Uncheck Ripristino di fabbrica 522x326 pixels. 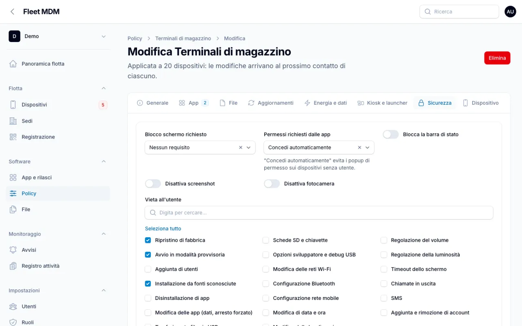click(x=148, y=240)
